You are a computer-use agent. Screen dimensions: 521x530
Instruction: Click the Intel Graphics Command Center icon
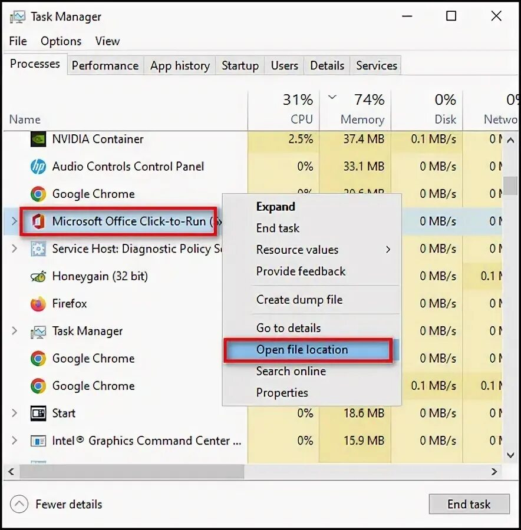coord(38,441)
